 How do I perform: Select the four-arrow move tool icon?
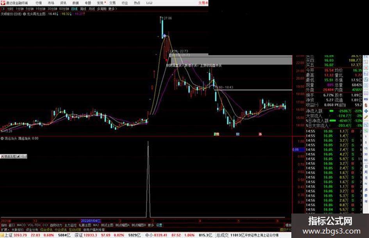(x=366, y=111)
